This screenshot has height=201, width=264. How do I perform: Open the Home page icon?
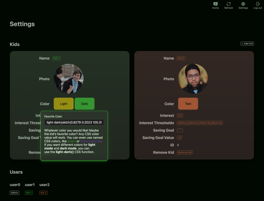(215, 6)
